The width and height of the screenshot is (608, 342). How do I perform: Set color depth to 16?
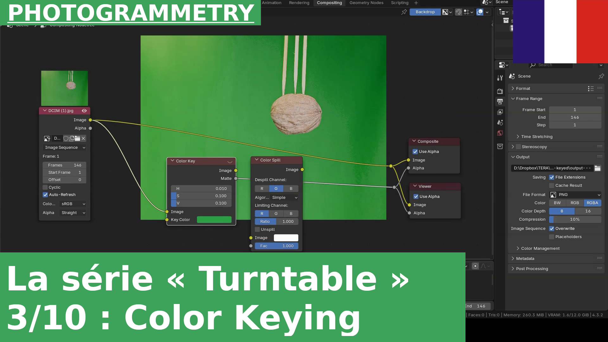click(x=588, y=211)
